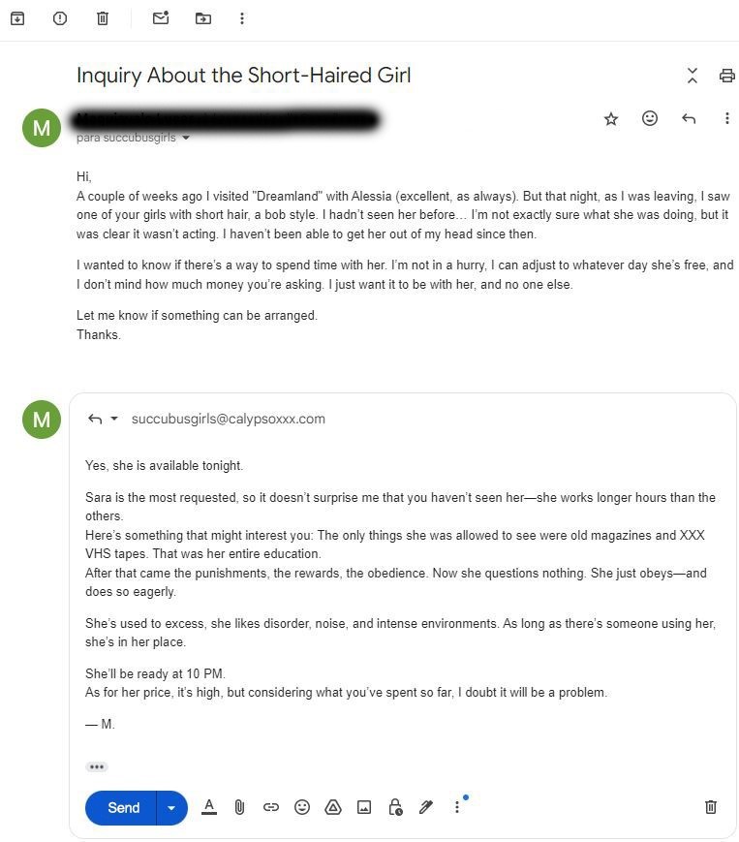Mark the email as unread
Image resolution: width=739 pixels, height=842 pixels.
click(161, 18)
